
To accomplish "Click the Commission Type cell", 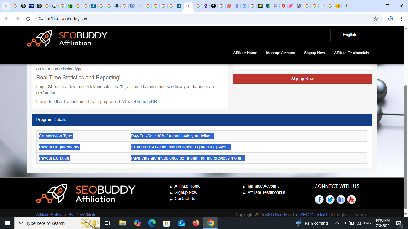I will [x=82, y=136].
